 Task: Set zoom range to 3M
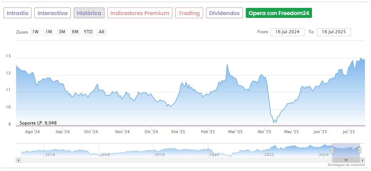pyautogui.click(x=62, y=32)
